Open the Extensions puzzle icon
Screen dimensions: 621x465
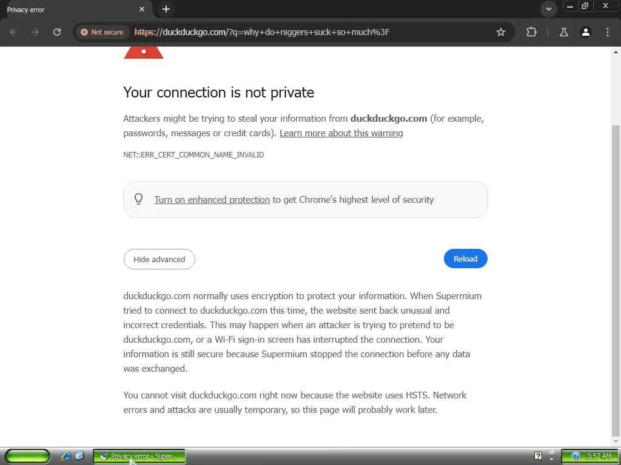click(x=532, y=32)
